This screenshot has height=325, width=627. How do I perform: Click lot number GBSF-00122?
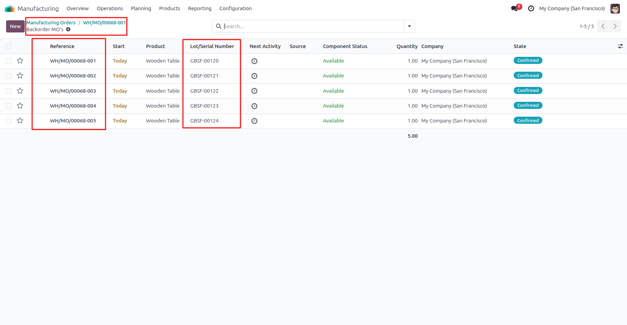204,91
